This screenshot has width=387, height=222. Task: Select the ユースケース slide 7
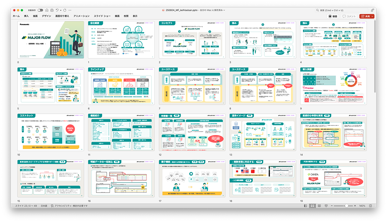click(192, 86)
